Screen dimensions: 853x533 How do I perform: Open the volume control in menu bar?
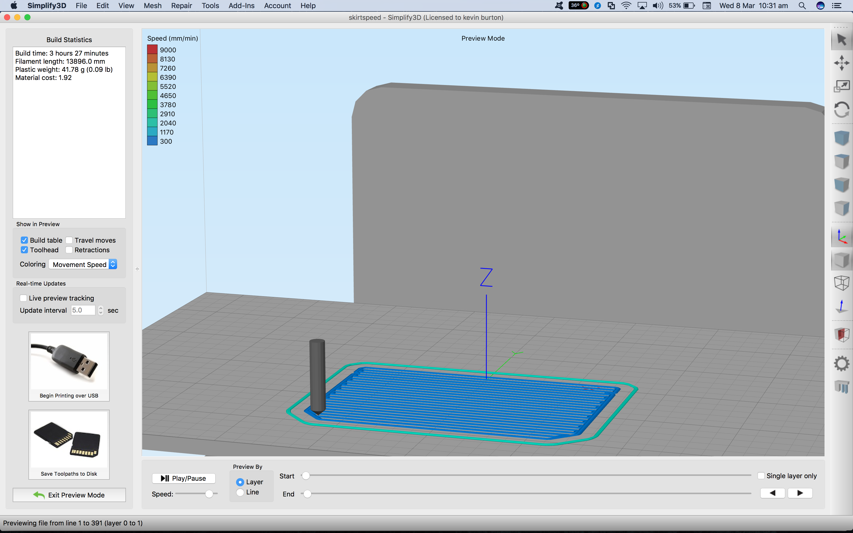point(658,6)
